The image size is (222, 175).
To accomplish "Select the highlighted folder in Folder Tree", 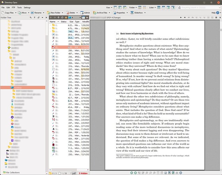I will (x=23, y=87).
